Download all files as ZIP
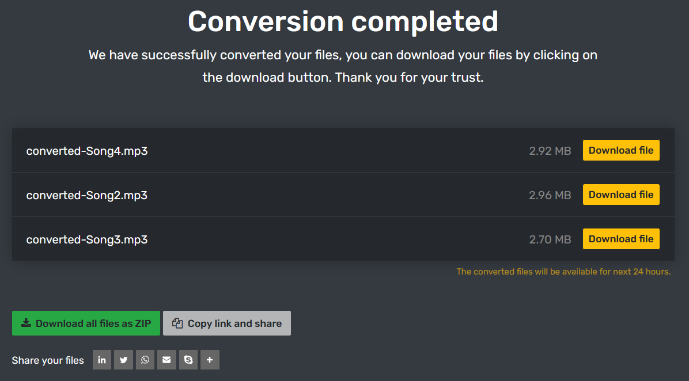689x381 pixels. pyautogui.click(x=86, y=323)
